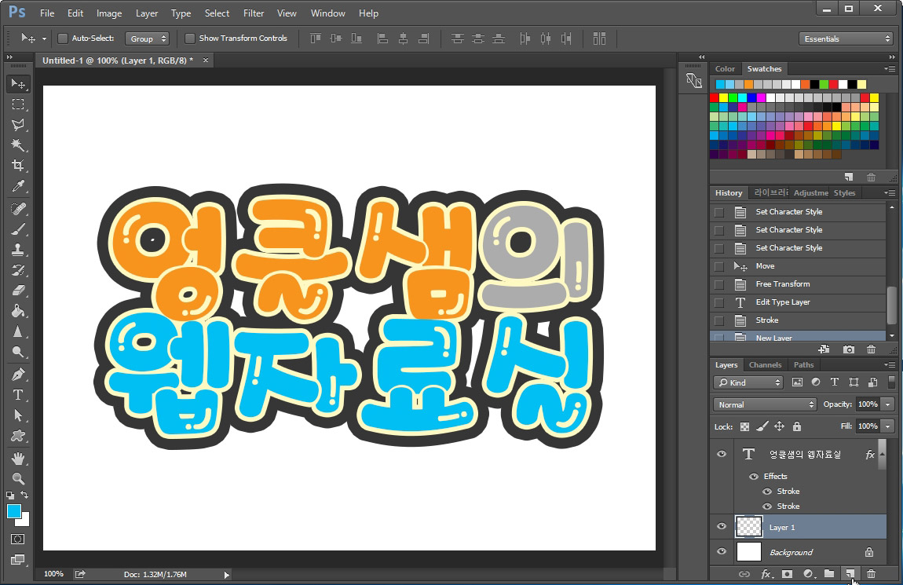Select the Hand tool

point(18,459)
